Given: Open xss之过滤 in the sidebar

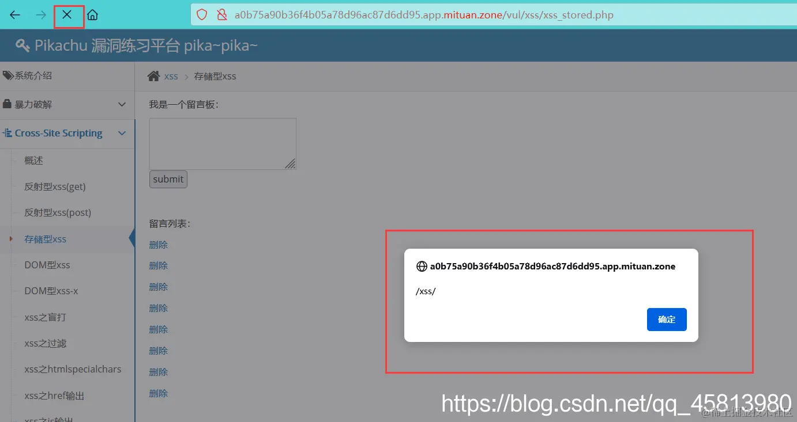Looking at the screenshot, I should pyautogui.click(x=45, y=343).
